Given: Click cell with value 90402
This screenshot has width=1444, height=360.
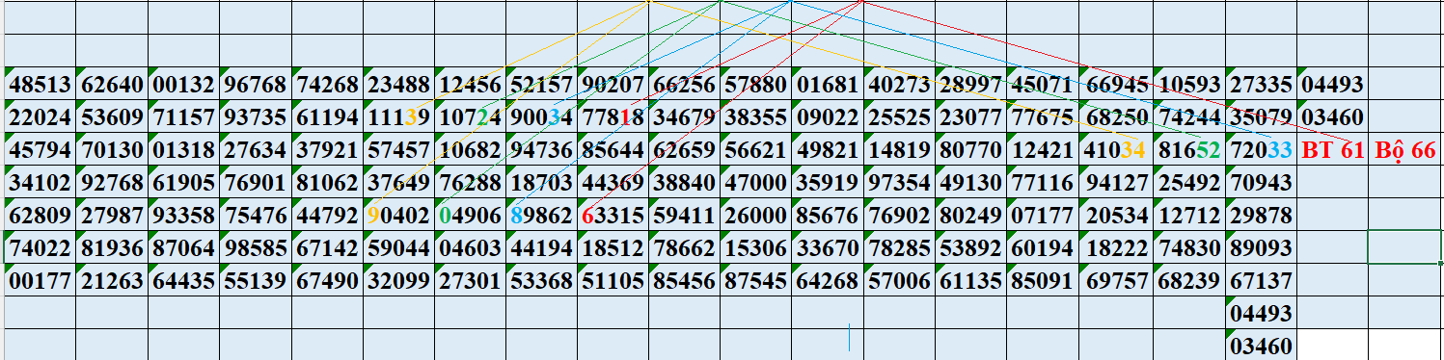Looking at the screenshot, I should [398, 216].
